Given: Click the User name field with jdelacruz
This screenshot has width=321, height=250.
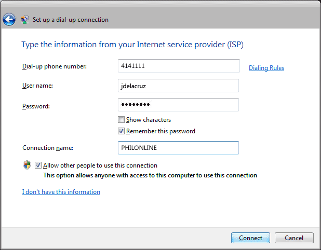Looking at the screenshot, I should pos(178,86).
